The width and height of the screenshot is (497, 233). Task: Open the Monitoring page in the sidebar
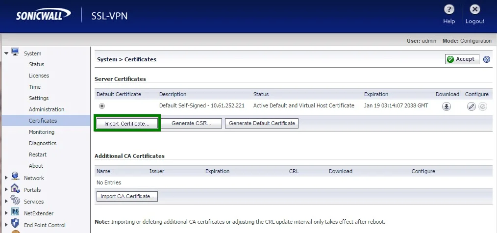(x=41, y=132)
